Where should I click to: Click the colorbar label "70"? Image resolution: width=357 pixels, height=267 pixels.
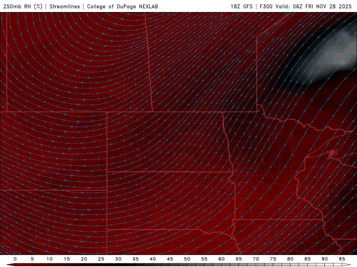tap(256, 259)
